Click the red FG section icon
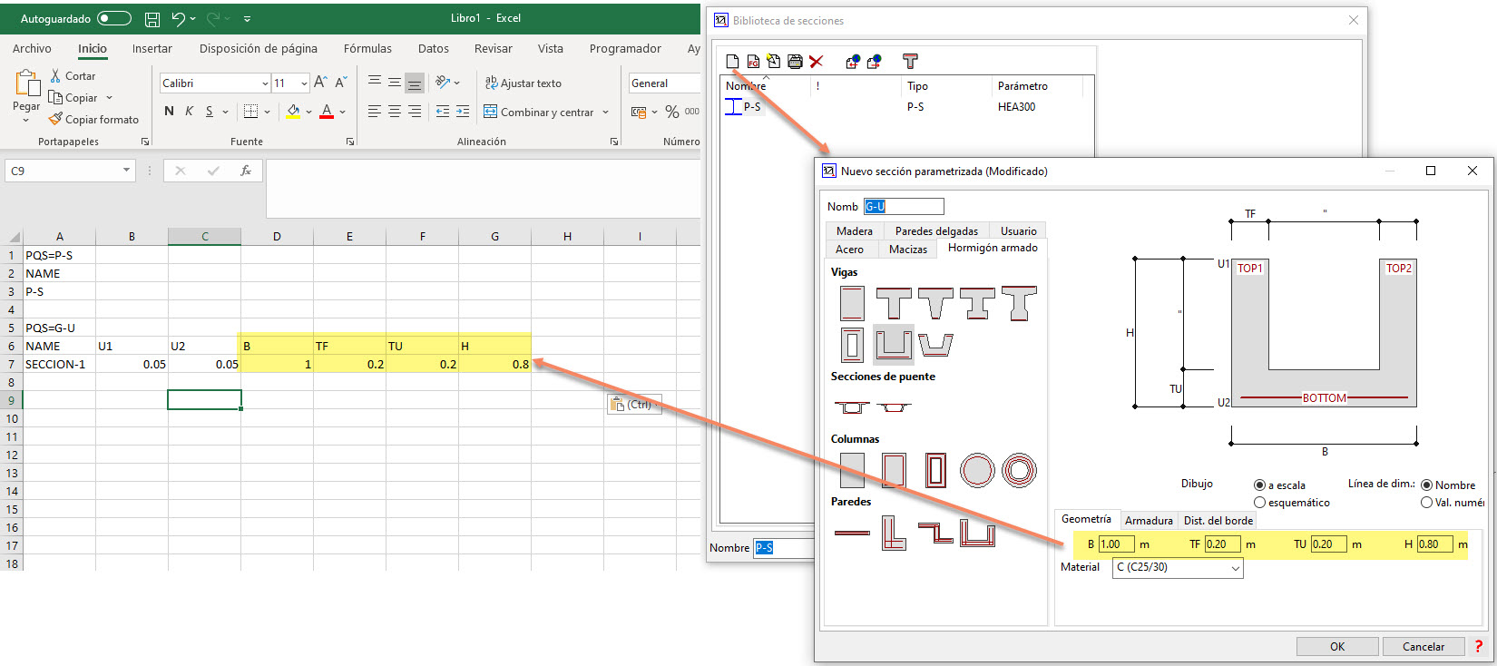Image resolution: width=1497 pixels, height=666 pixels. click(x=753, y=62)
